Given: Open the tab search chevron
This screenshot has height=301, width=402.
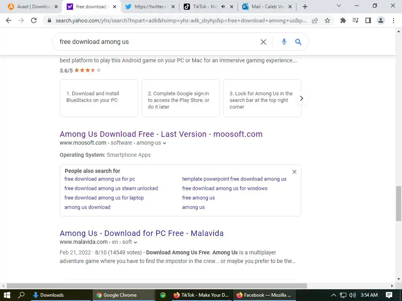Looking at the screenshot, I should pos(339,5).
